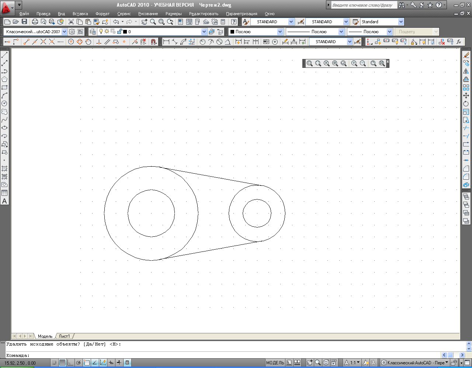Open the Help question mark icon
The image size is (472, 368).
point(234,22)
